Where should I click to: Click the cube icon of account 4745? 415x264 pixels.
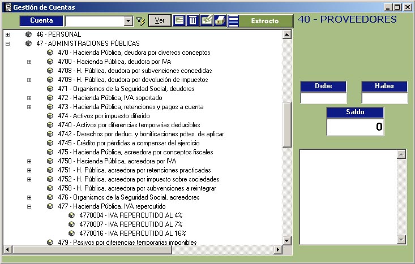point(50,143)
